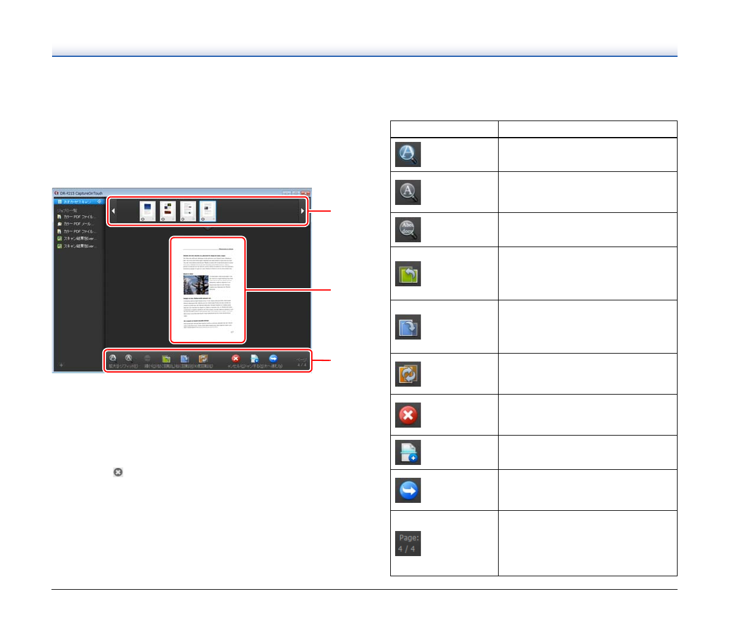
Task: Click the large 'Abc doc' magnifier icon in table
Action: coord(408,229)
